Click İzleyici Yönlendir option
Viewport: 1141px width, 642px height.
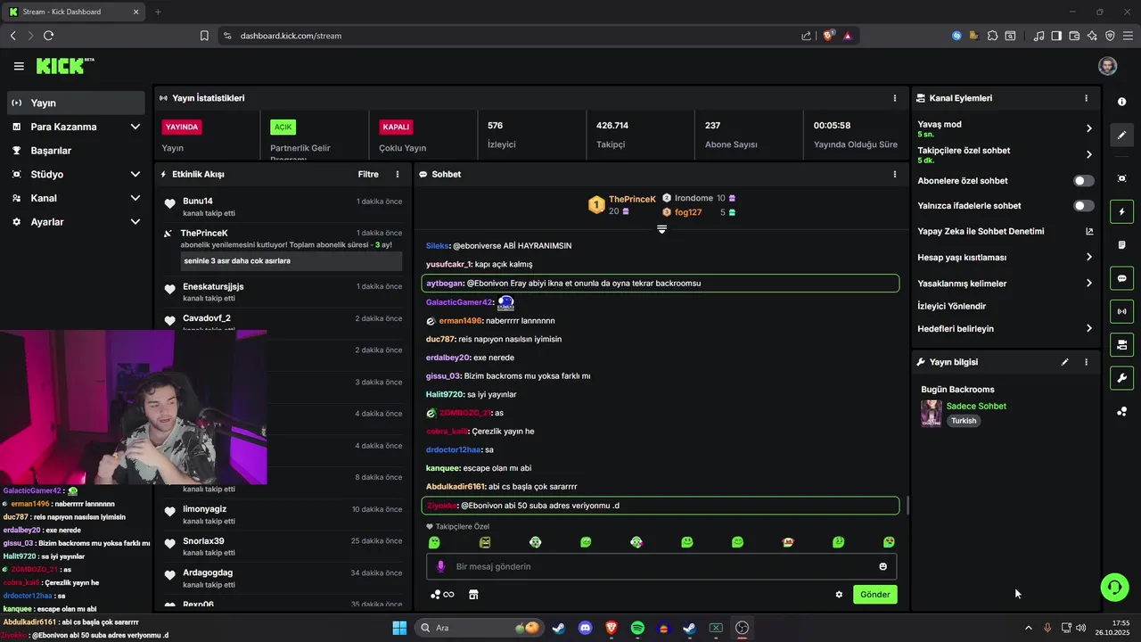tap(951, 306)
